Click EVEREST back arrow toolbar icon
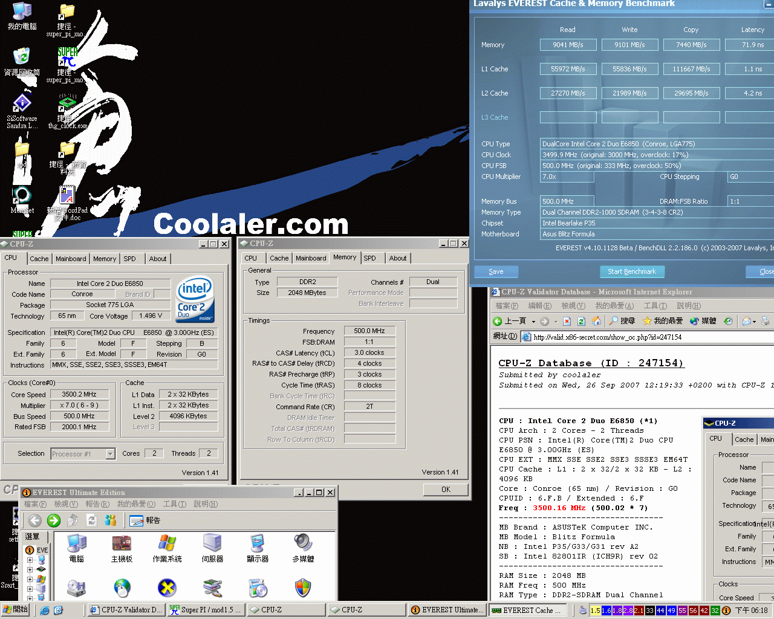 pos(35,520)
